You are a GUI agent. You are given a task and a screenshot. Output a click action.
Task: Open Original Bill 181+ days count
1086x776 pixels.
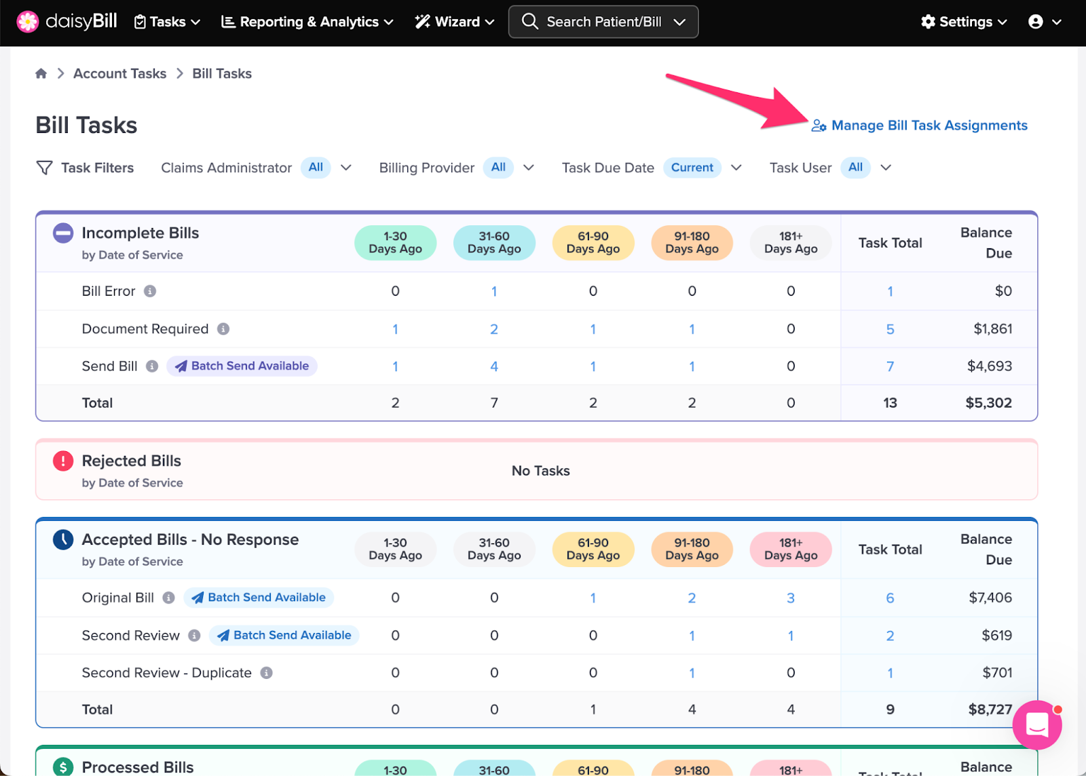pyautogui.click(x=791, y=598)
